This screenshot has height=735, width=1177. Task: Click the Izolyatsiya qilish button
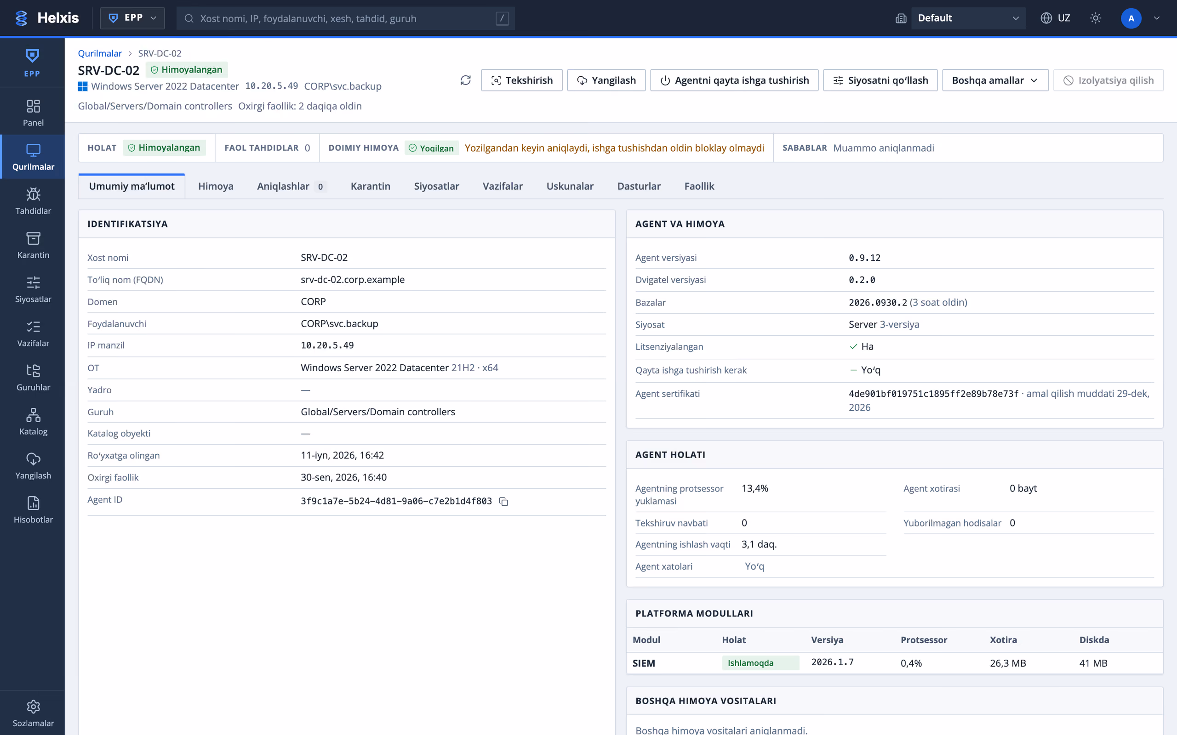coord(1108,80)
